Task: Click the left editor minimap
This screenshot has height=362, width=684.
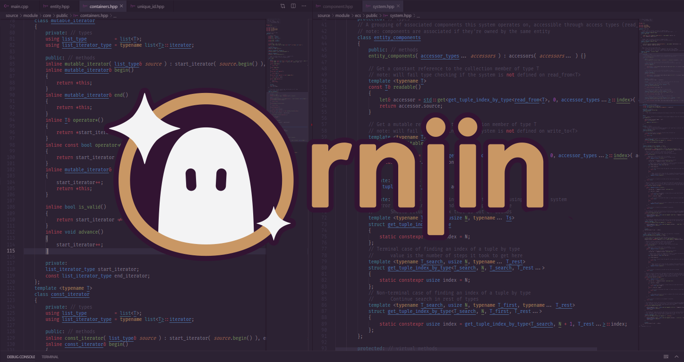Action: (x=287, y=184)
